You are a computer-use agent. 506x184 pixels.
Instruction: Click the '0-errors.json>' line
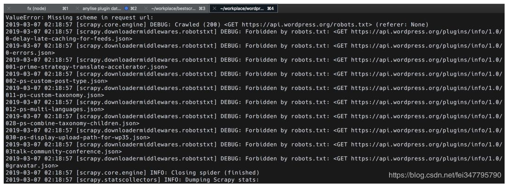pos(30,53)
